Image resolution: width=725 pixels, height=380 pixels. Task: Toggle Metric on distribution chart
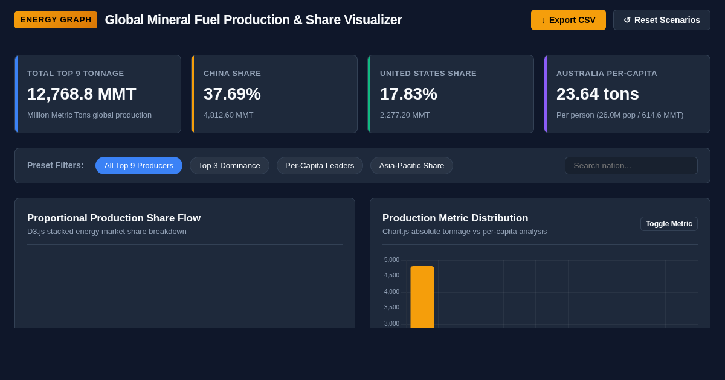pos(669,224)
